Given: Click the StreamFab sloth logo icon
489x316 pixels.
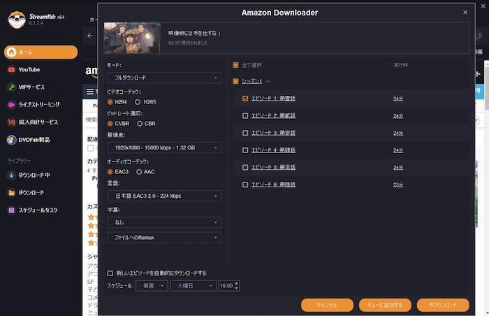Looking at the screenshot, I should point(17,20).
